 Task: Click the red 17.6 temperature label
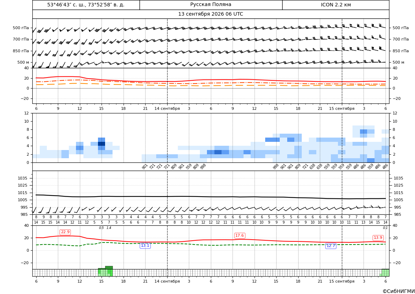point(240,235)
